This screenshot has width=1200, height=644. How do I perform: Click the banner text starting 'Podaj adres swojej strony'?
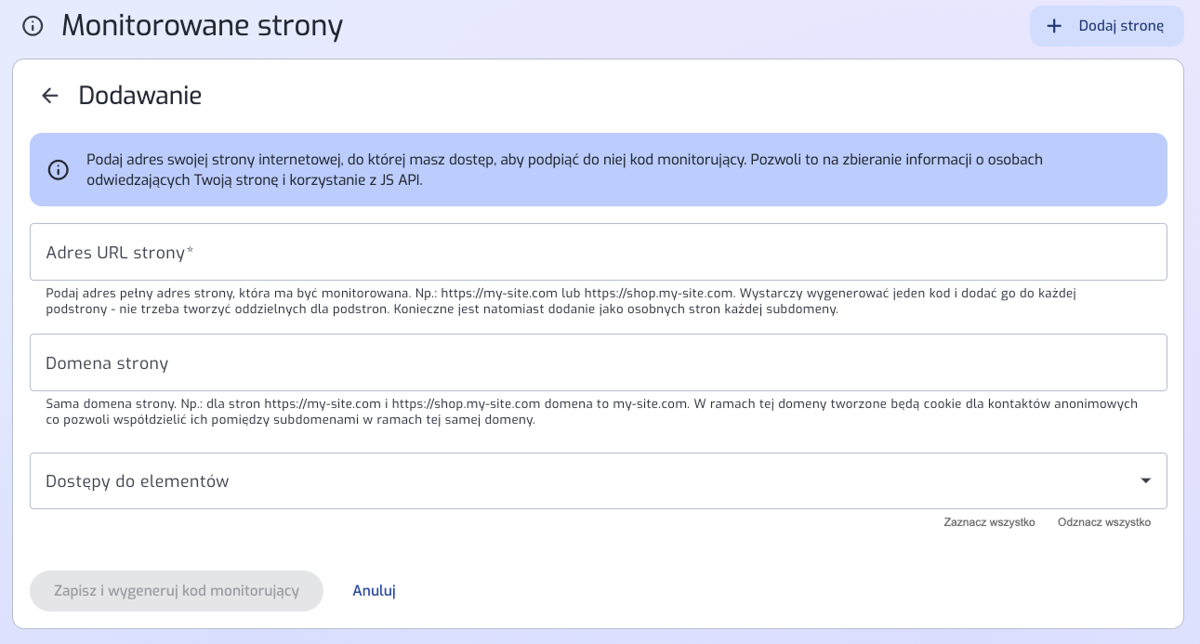point(564,170)
